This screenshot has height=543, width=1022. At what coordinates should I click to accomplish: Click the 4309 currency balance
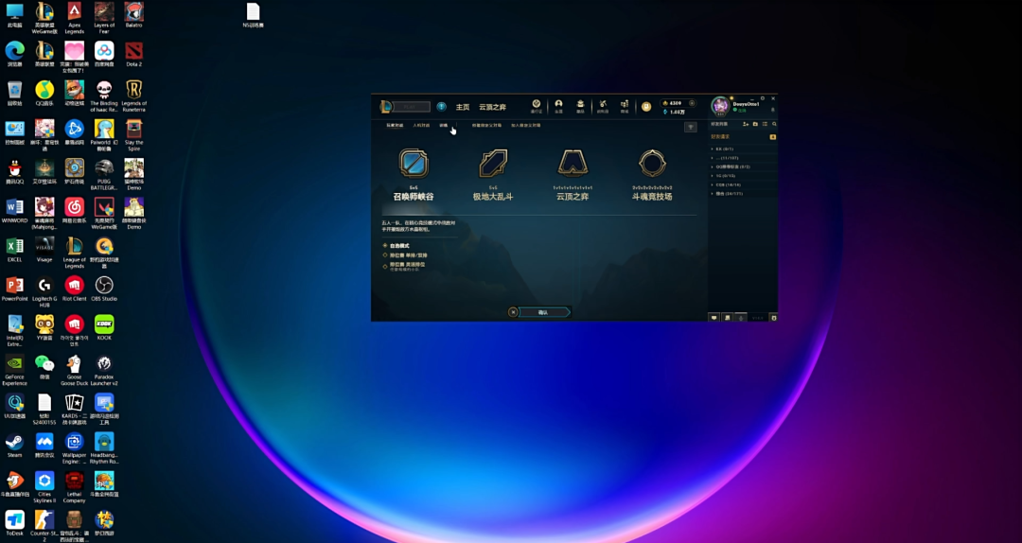click(676, 103)
